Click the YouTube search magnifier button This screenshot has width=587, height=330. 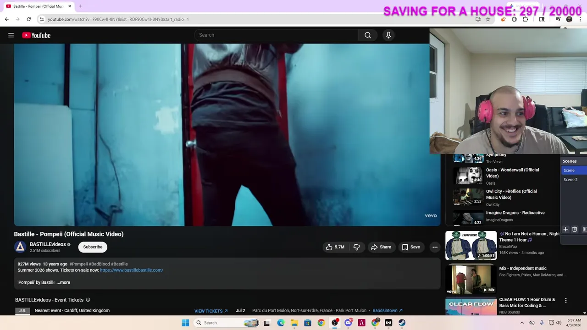(368, 35)
